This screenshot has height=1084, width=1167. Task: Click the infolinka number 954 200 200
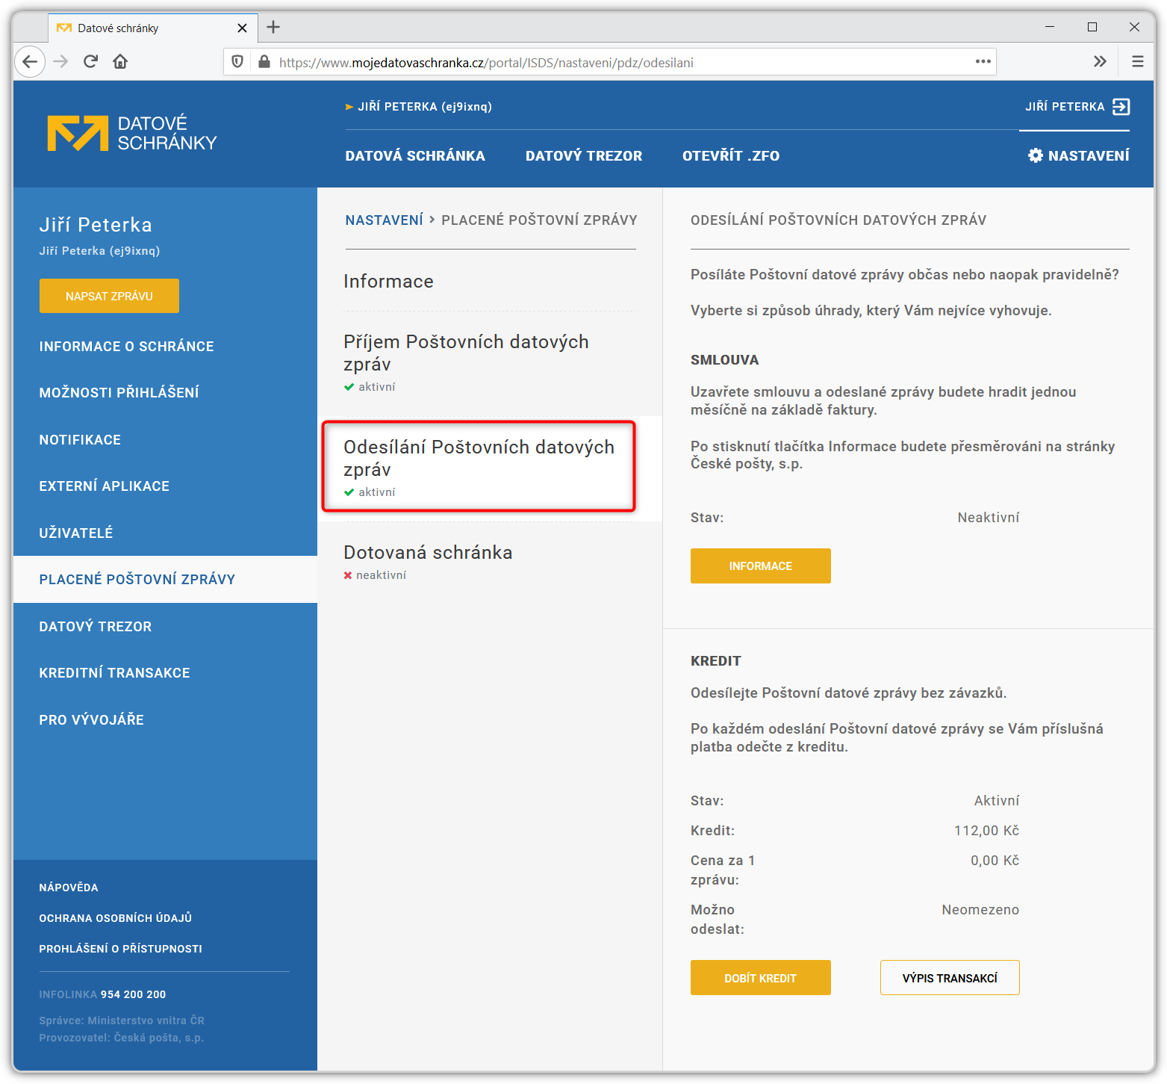(133, 994)
